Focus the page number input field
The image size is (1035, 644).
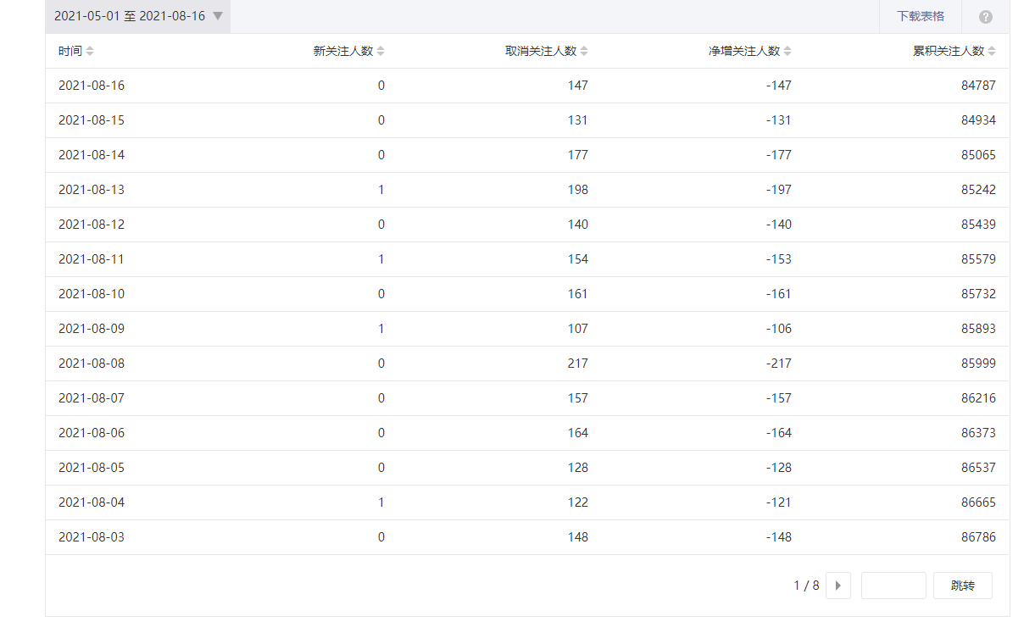(x=893, y=586)
